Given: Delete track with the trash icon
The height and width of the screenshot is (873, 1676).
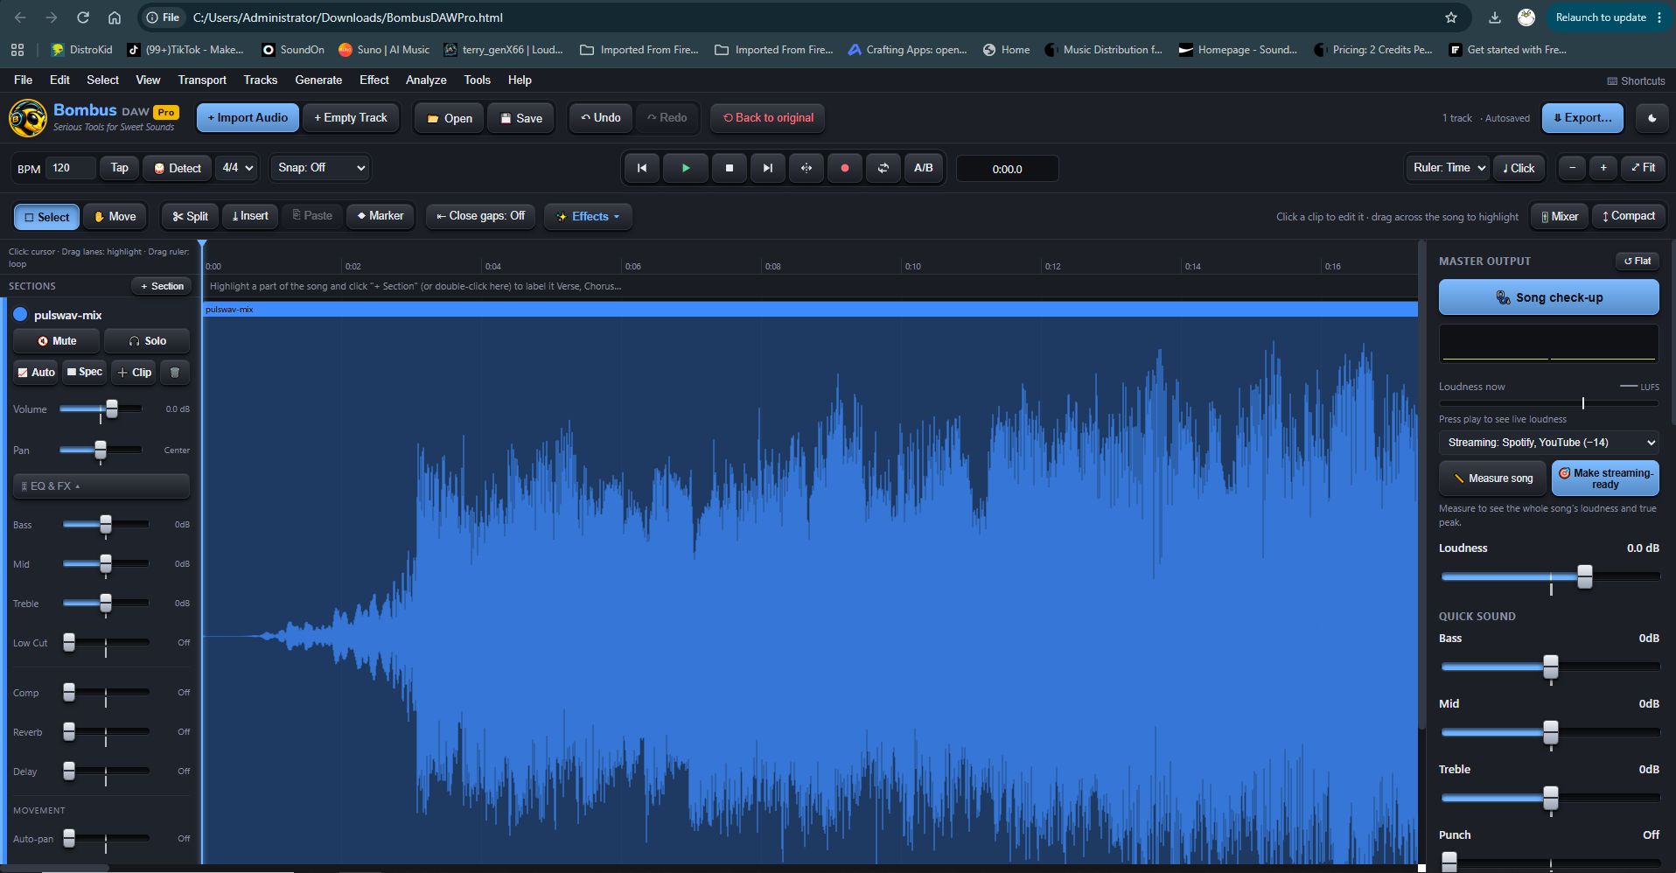Looking at the screenshot, I should click(174, 372).
